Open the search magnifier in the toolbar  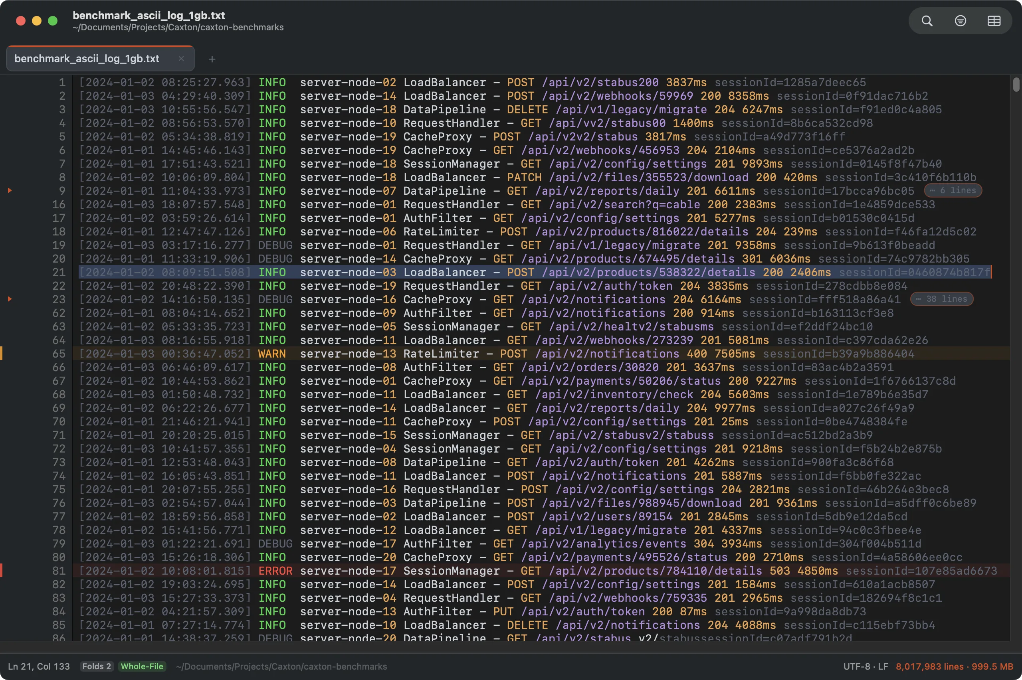point(927,21)
